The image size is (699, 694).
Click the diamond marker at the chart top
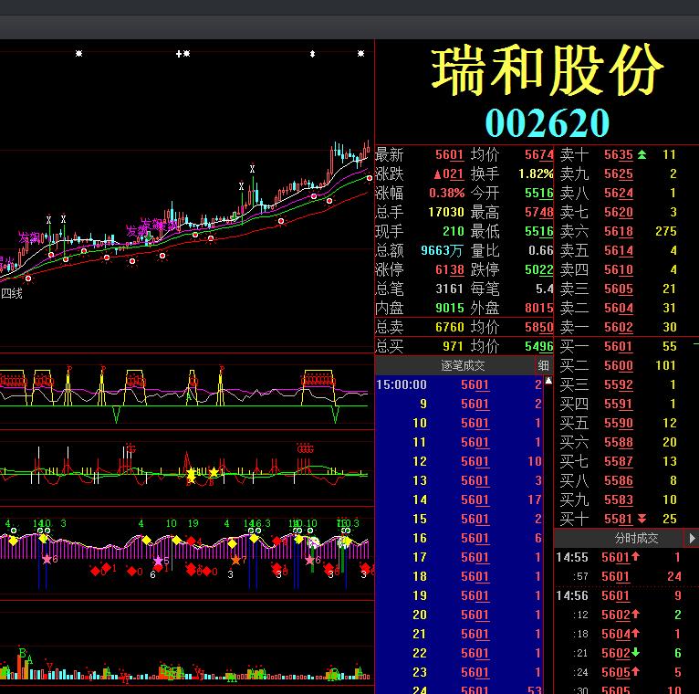coord(312,54)
